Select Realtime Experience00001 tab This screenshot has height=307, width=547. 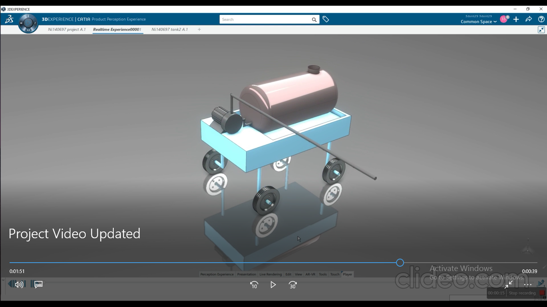(x=117, y=29)
